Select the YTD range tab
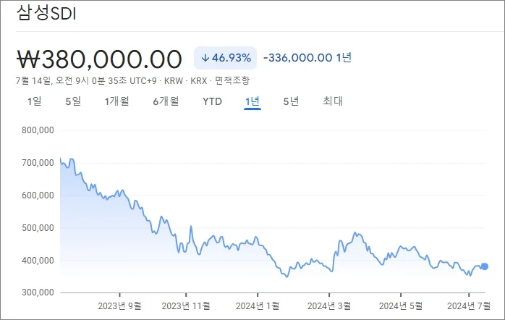This screenshot has height=320, width=505. [212, 101]
